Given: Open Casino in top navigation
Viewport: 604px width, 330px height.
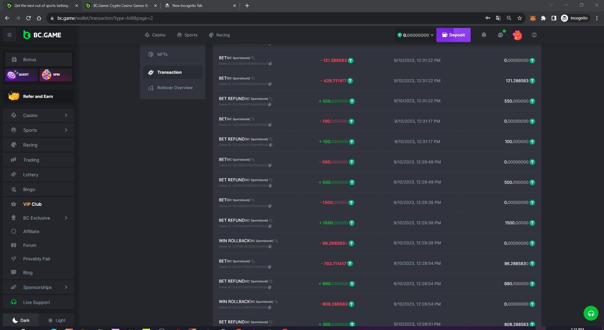Looking at the screenshot, I should (155, 35).
